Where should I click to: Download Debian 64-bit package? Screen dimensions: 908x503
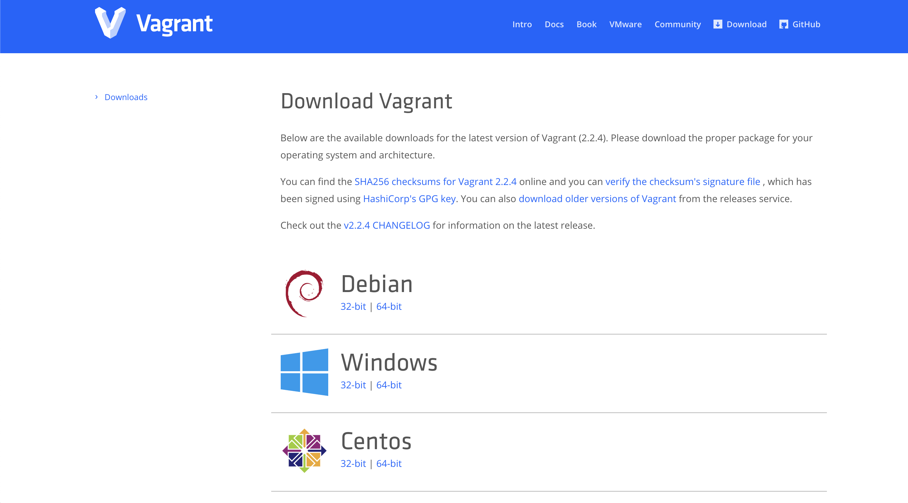389,306
